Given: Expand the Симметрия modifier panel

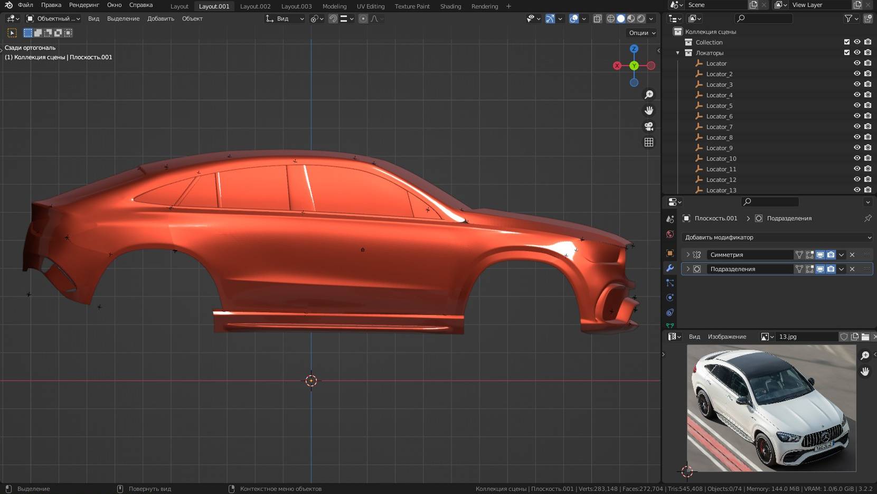Looking at the screenshot, I should pos(688,255).
